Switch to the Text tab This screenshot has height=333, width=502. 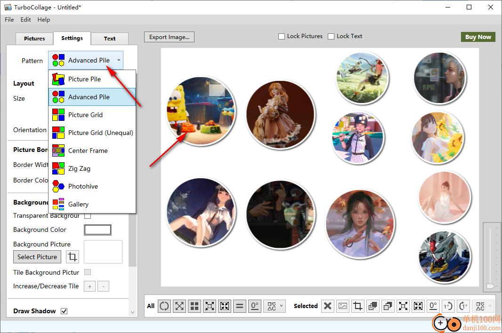[110, 39]
